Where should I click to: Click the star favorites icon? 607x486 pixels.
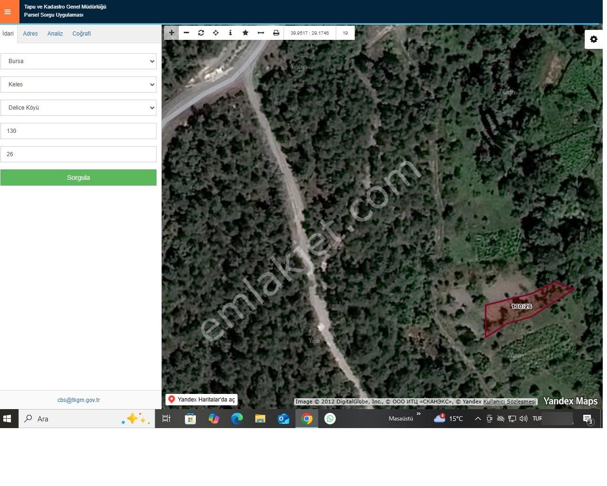[x=245, y=33]
